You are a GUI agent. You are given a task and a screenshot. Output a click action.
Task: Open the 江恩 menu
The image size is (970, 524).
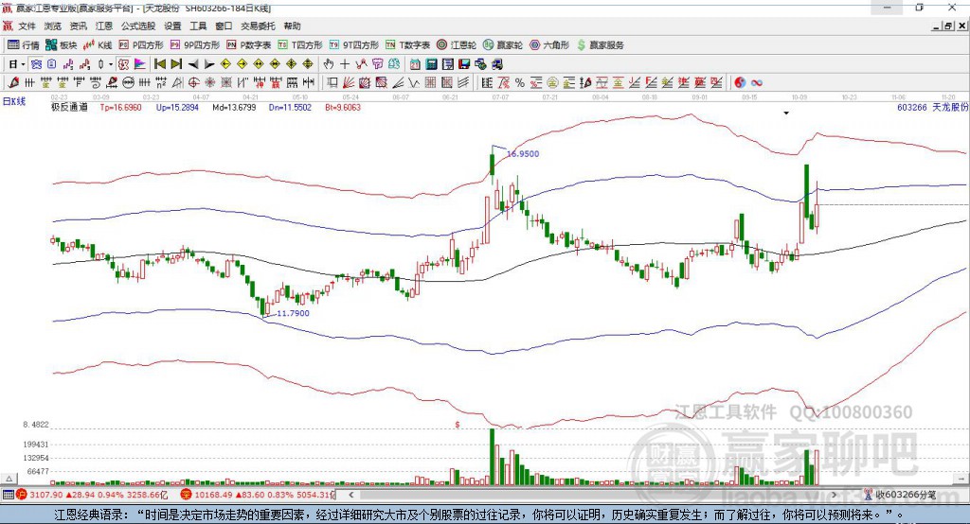click(x=104, y=26)
